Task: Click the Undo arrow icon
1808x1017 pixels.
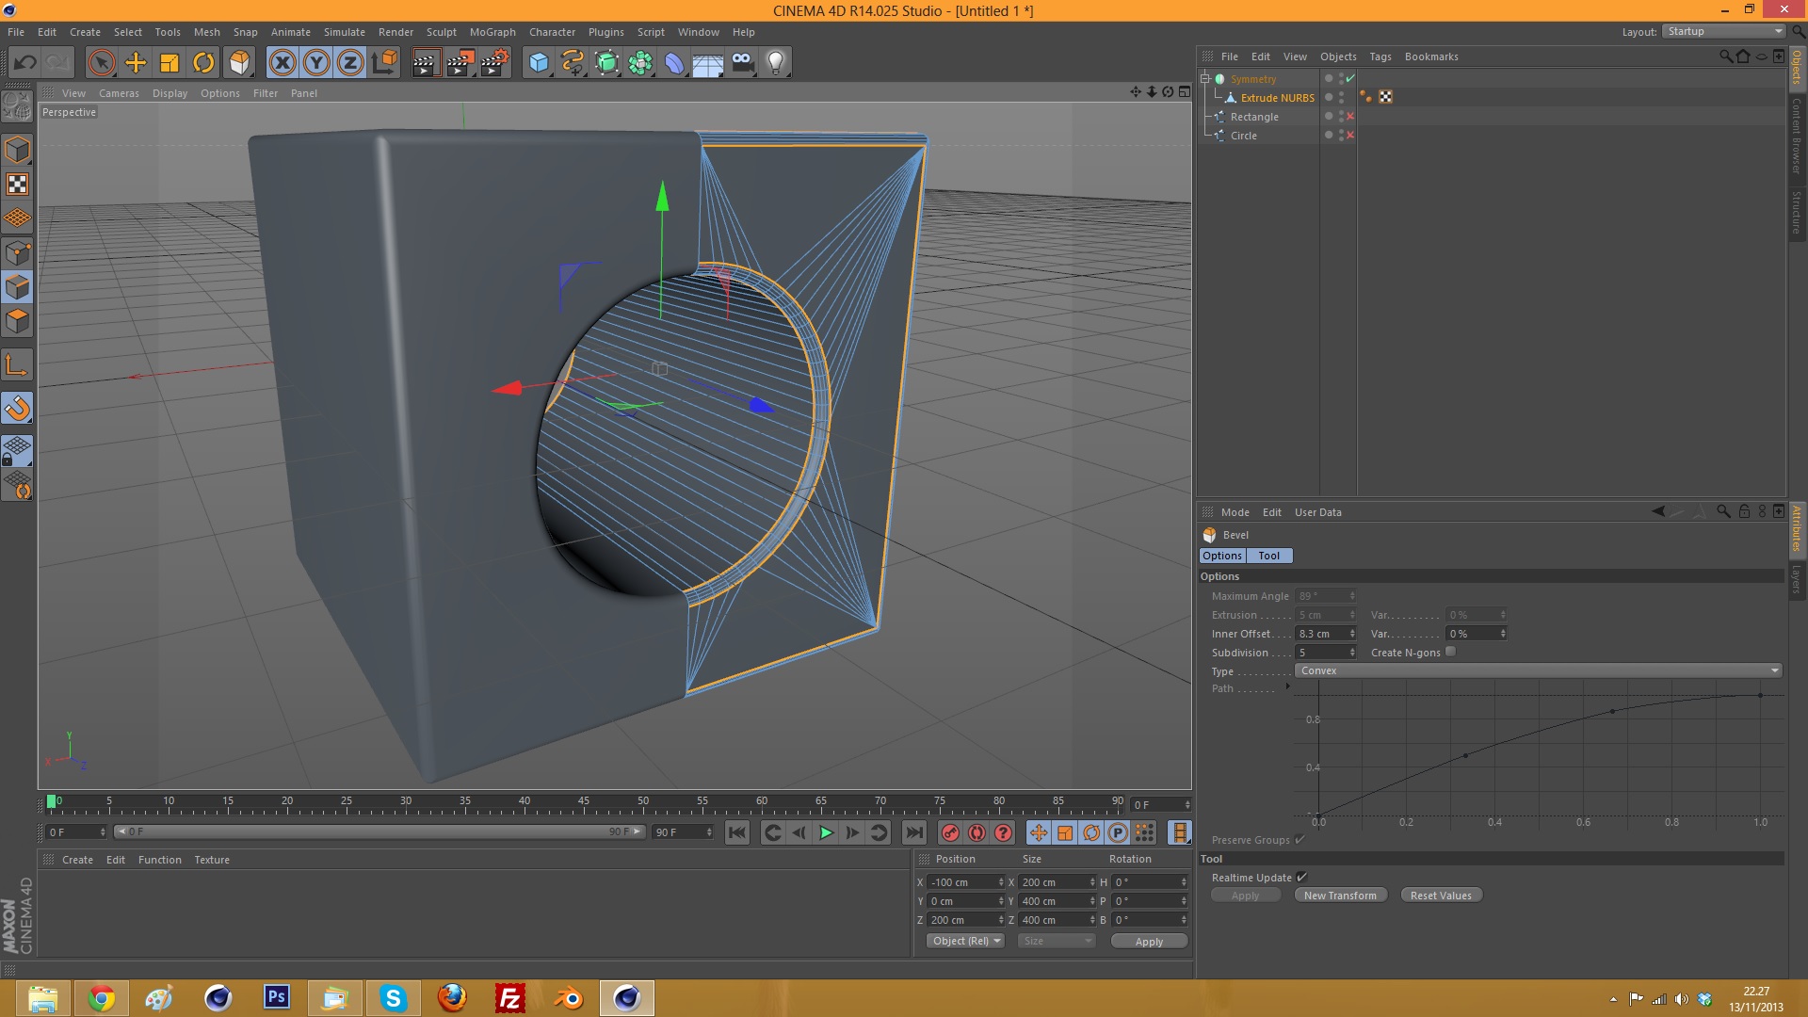Action: click(25, 63)
